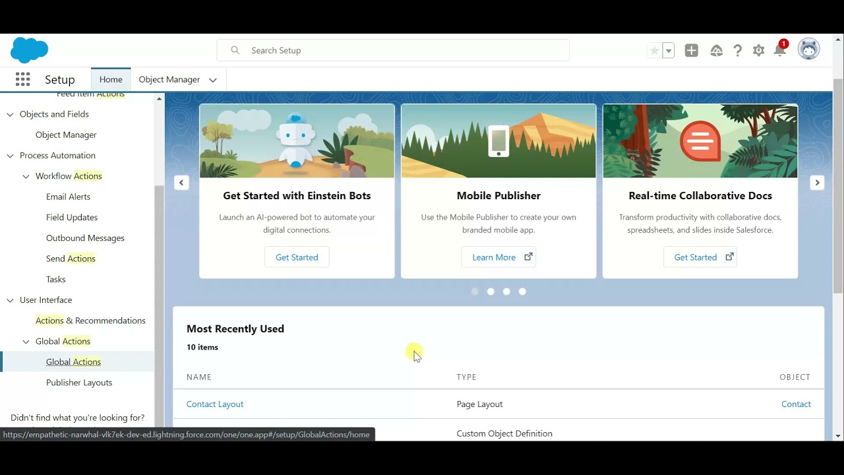Collapse the Process Automation section
844x475 pixels.
pos(10,156)
